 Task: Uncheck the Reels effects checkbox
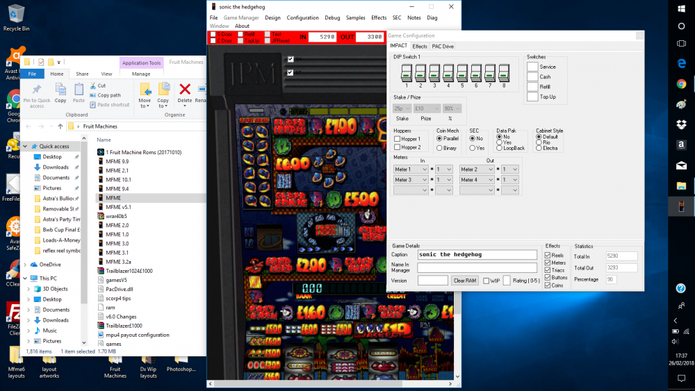coord(548,256)
